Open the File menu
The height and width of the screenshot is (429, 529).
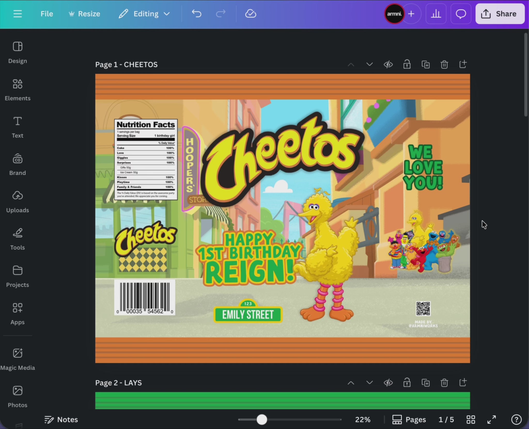pos(46,14)
